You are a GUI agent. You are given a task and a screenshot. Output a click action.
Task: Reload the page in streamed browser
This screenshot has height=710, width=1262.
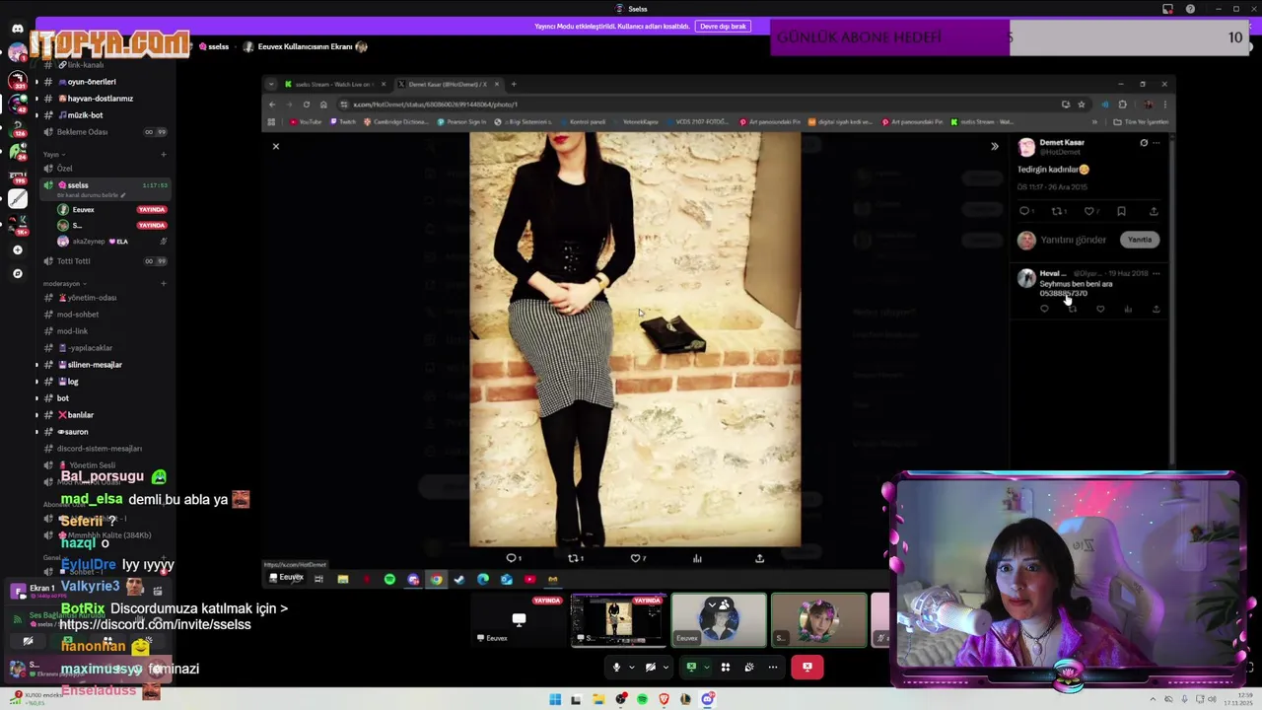coord(307,105)
